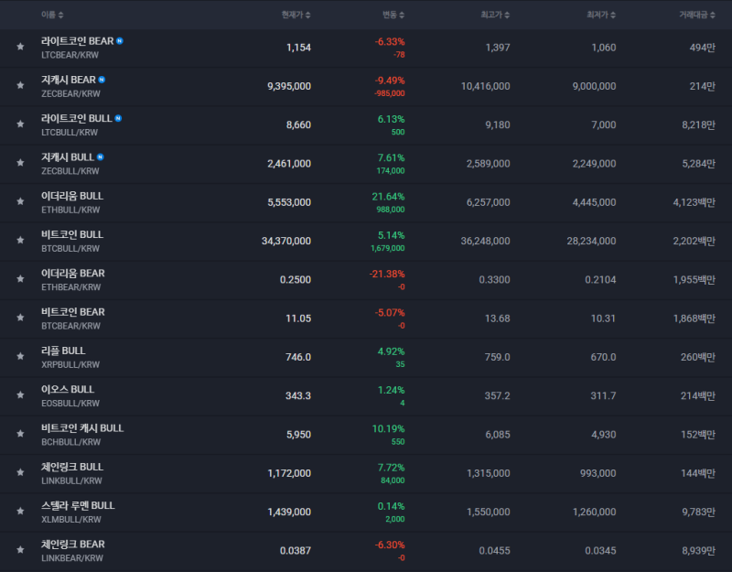Click the 10.19% change value
The height and width of the screenshot is (572, 732).
(388, 428)
